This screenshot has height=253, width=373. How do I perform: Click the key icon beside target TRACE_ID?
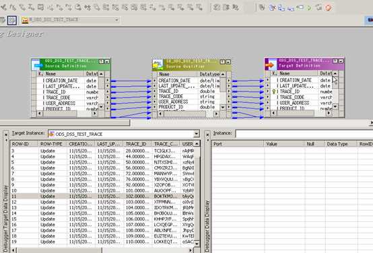274,92
